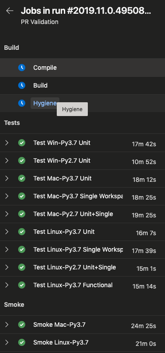Viewport: 165px width, 353px height.
Task: Click success checkmark for Test Mac-Py3.7 Single Workspace
Action: 22,196
